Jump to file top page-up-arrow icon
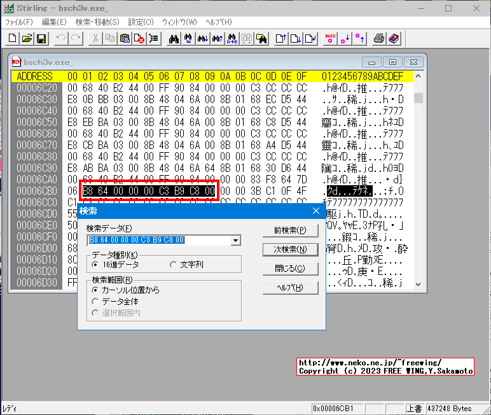 tap(281, 39)
